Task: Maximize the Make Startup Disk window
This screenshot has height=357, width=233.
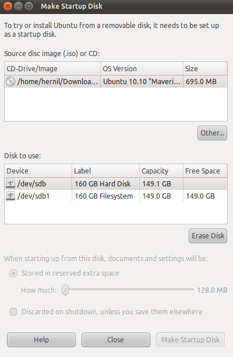Action: point(29,6)
